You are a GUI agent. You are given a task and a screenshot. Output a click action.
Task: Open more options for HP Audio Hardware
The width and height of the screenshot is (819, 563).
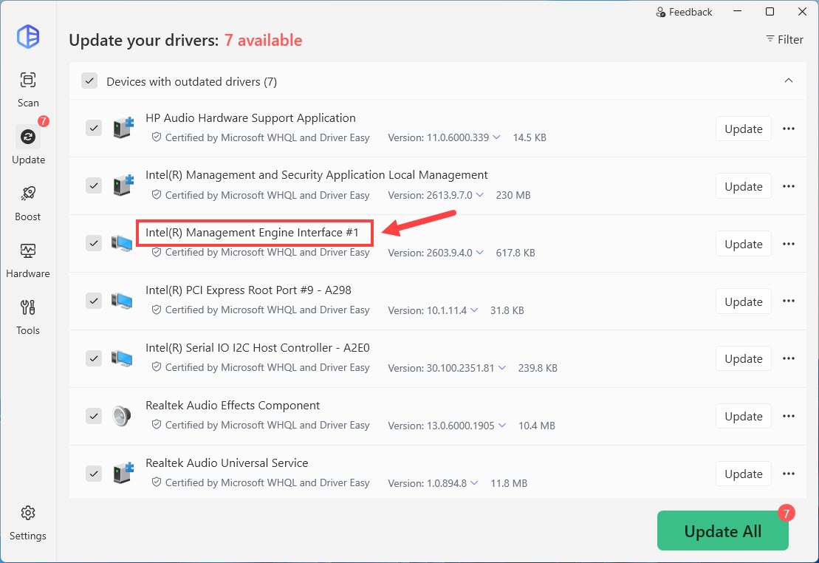pos(789,129)
